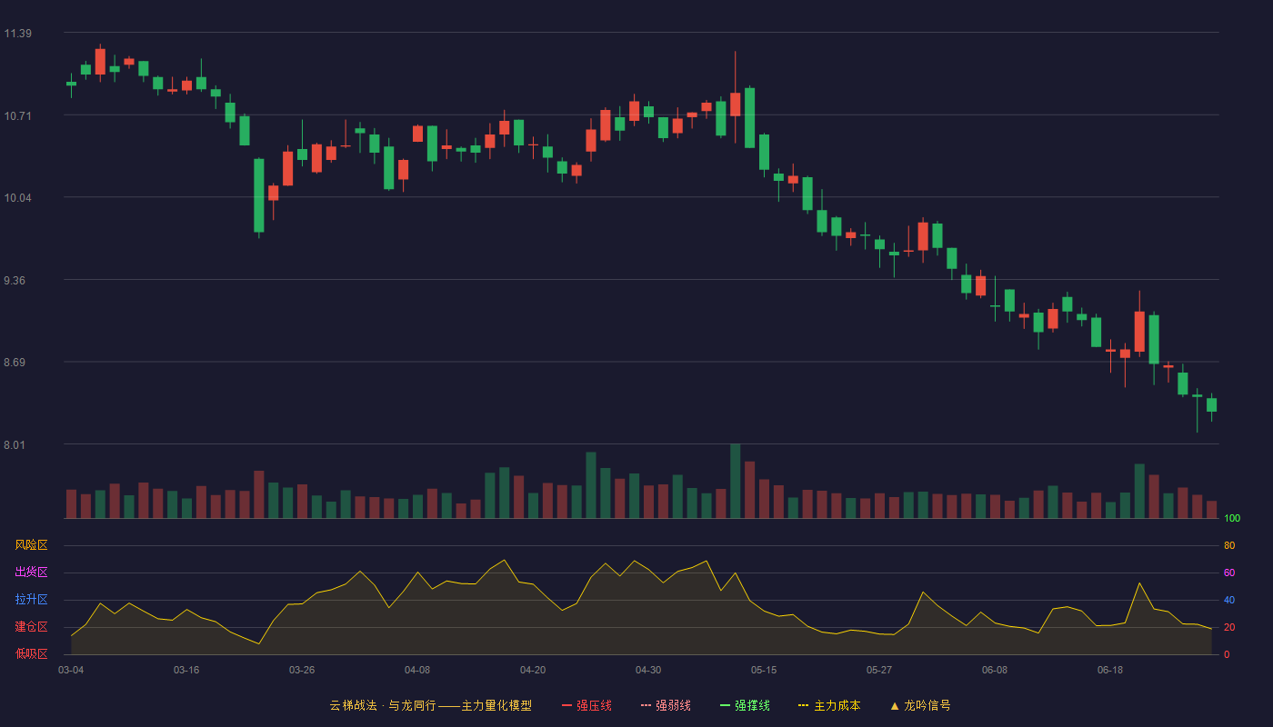
Task: Click the 建仓区 zone label
Action: pos(31,627)
